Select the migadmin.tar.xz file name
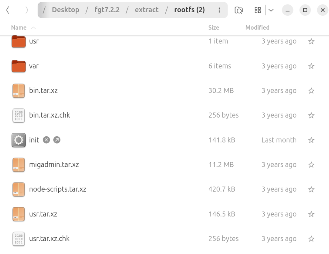This screenshot has width=329, height=254. tap(54, 165)
